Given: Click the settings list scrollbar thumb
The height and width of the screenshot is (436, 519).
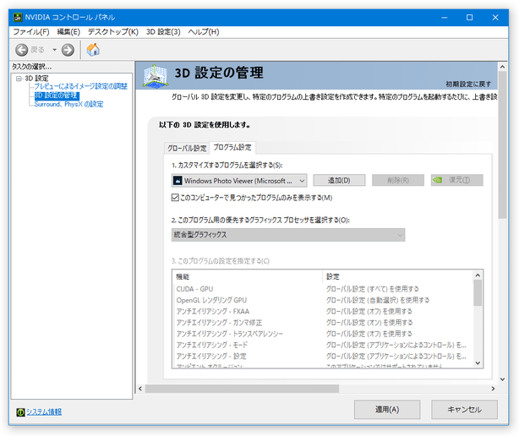Looking at the screenshot, I should [478, 292].
